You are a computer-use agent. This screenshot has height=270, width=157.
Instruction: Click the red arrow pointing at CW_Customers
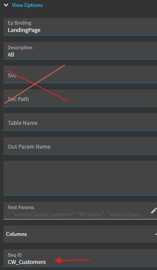pos(72,260)
